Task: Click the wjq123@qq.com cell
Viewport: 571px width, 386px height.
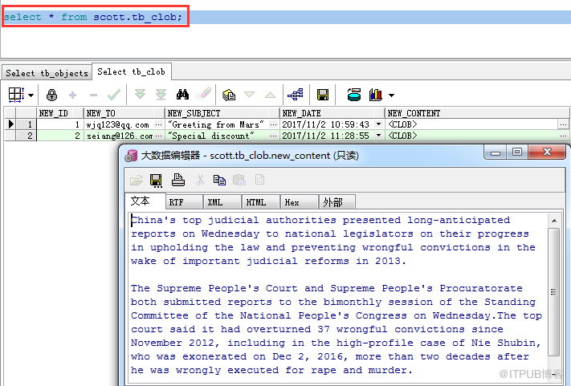Action: (x=119, y=124)
